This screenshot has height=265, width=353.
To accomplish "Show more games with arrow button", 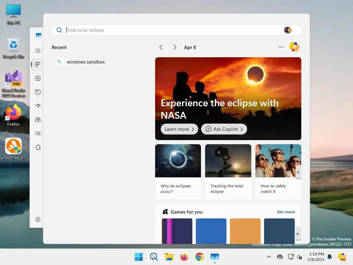I will [298, 234].
